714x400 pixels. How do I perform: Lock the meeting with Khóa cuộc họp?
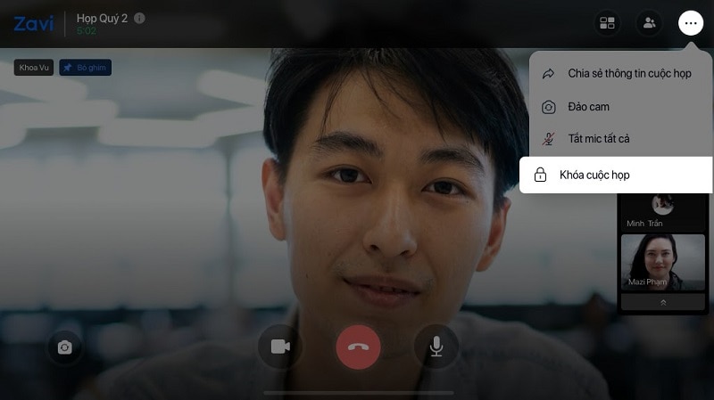coord(615,176)
